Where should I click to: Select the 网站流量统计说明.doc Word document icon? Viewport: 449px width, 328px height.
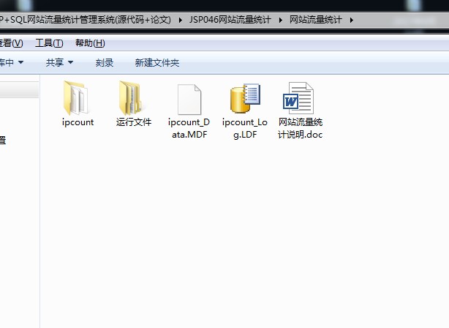(x=298, y=98)
